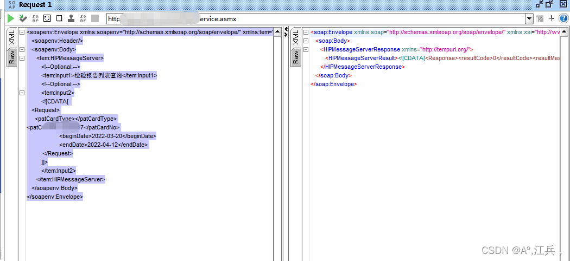The image size is (570, 261).
Task: Click the opening Request tag line
Action: [46, 110]
